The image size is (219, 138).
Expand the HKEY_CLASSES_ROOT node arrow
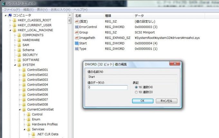point(10,20)
